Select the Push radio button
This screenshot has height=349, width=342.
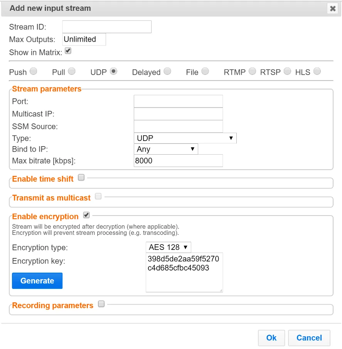34,71
